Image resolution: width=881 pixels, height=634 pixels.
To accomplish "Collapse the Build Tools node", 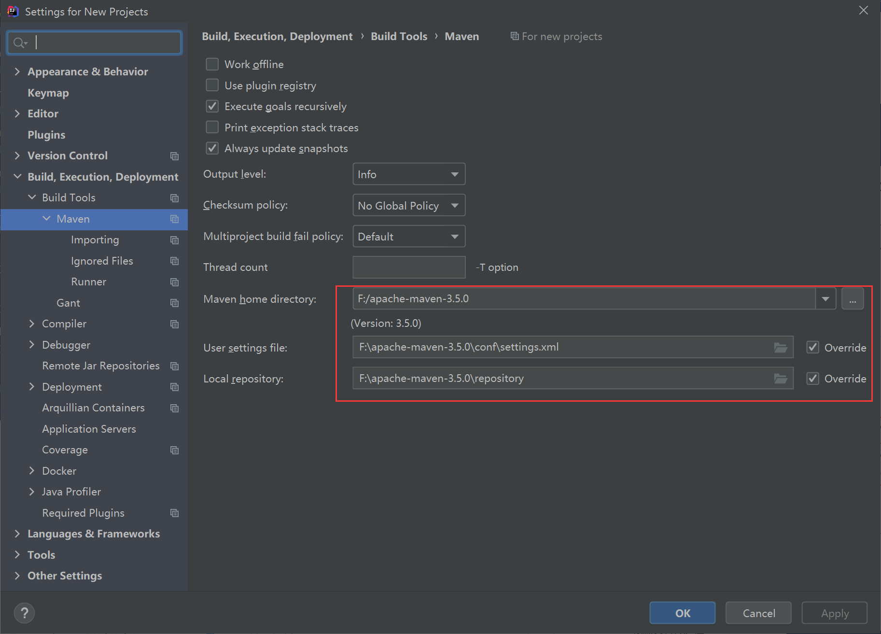I will coord(32,197).
